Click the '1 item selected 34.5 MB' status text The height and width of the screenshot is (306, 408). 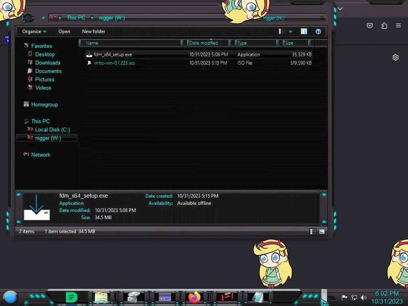(x=70, y=231)
